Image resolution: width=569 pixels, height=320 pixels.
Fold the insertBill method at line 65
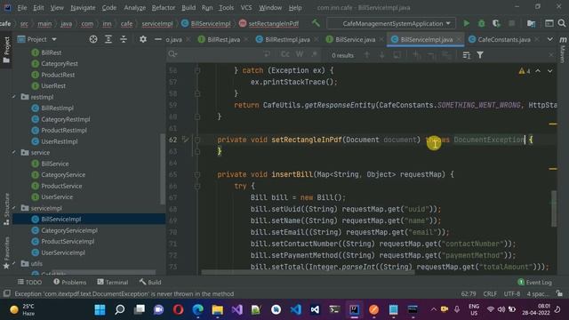pyautogui.click(x=197, y=174)
